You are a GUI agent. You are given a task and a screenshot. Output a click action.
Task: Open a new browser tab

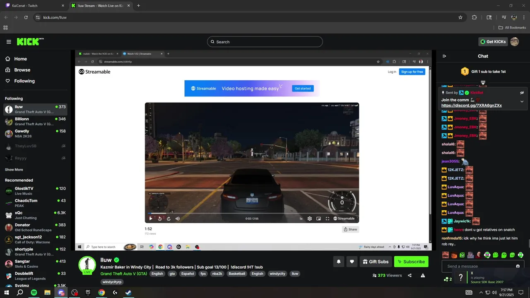[138, 6]
